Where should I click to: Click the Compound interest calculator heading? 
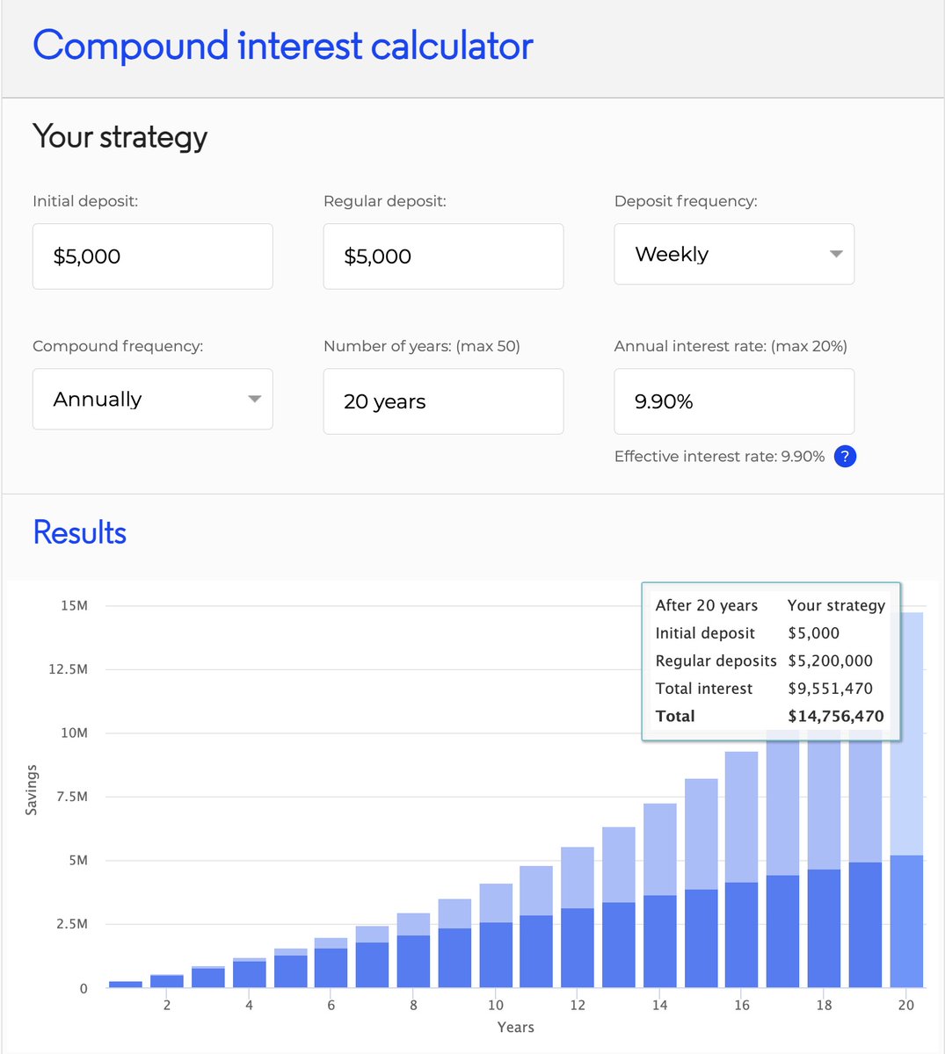(283, 46)
